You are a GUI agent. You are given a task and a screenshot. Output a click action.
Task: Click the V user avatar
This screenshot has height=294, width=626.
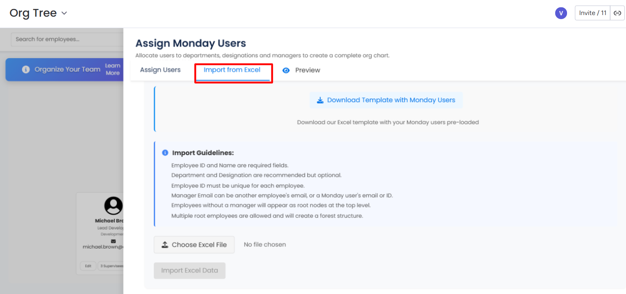coord(561,13)
